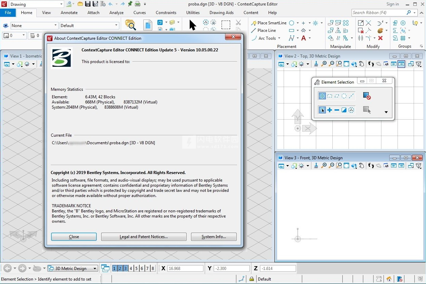Pick the Line selection method icon

pos(351,96)
